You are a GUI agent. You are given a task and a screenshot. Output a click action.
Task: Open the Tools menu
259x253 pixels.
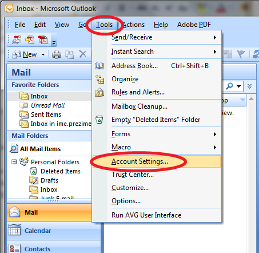(x=104, y=25)
